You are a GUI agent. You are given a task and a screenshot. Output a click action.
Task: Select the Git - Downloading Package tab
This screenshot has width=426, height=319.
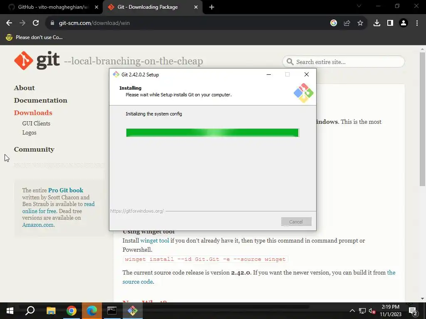tap(153, 7)
